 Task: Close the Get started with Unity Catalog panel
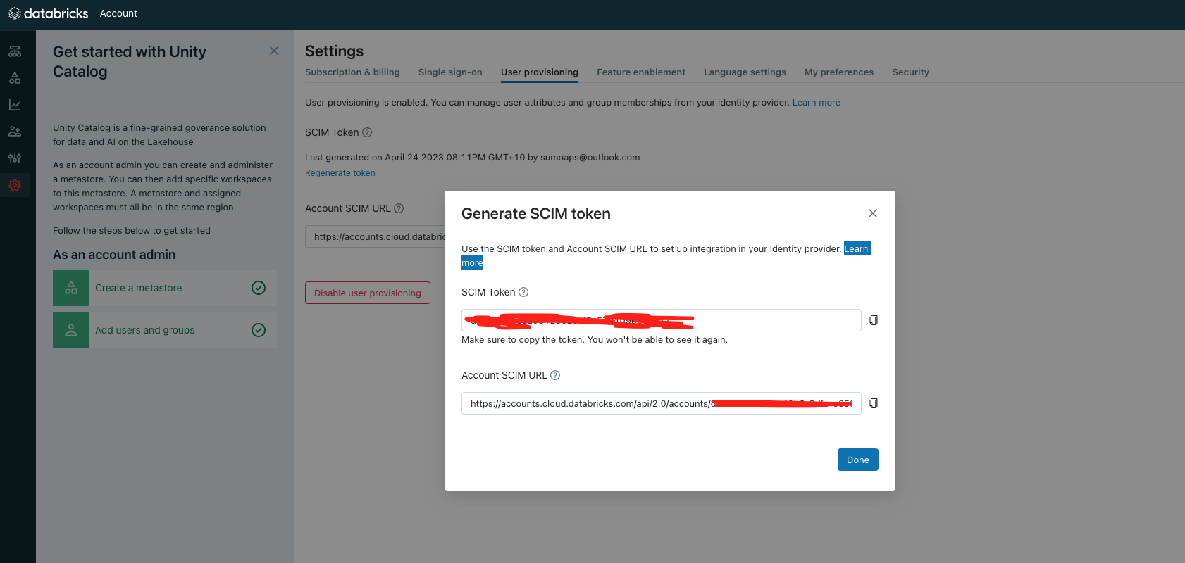click(274, 51)
